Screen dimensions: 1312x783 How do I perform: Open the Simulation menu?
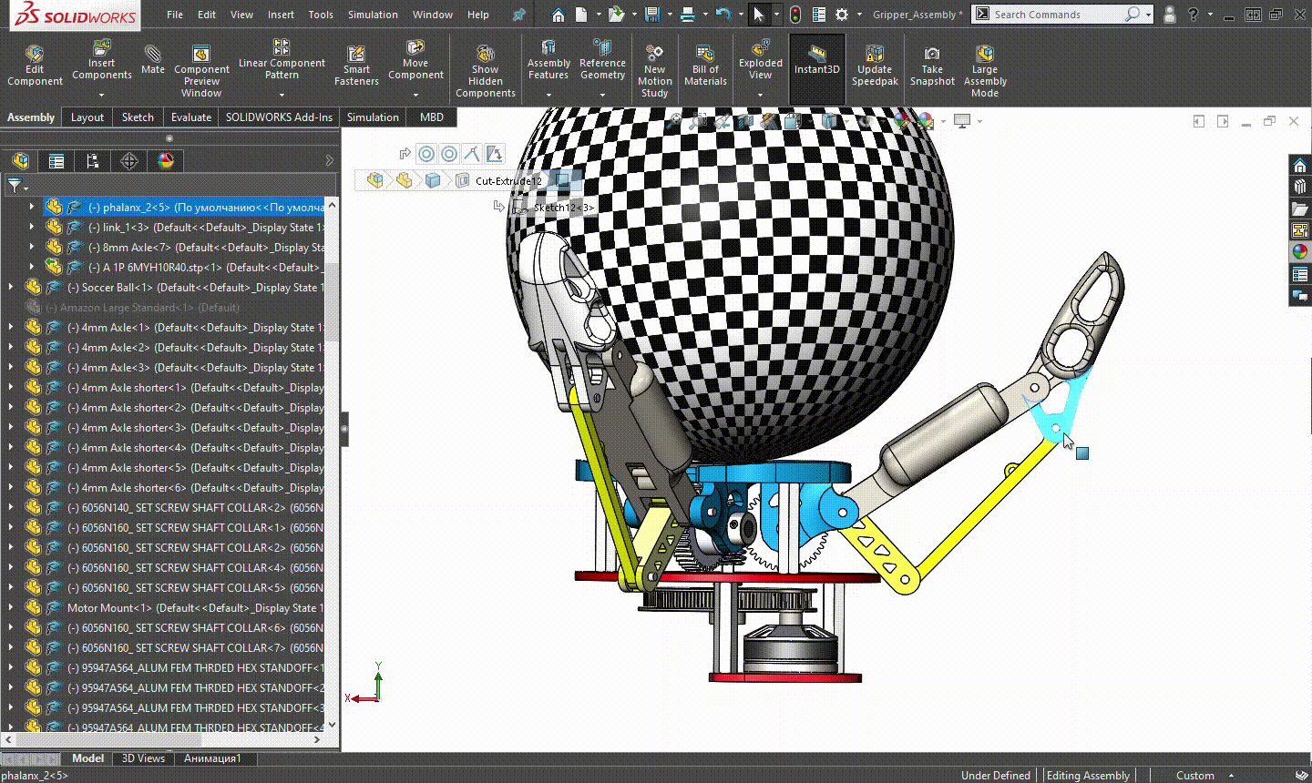click(373, 15)
